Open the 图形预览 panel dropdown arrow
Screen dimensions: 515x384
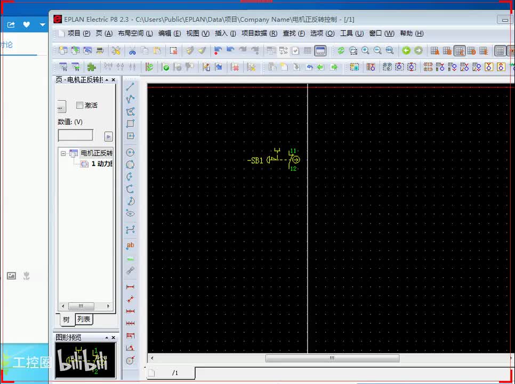107,338
